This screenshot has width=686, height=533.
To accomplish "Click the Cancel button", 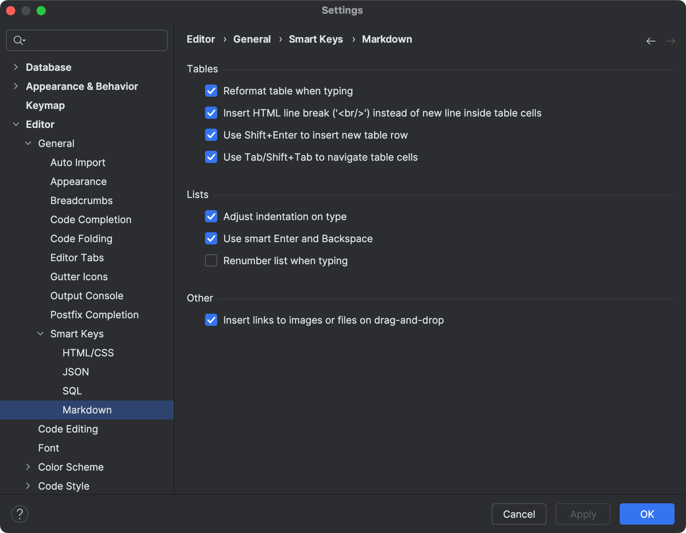I will 519,514.
